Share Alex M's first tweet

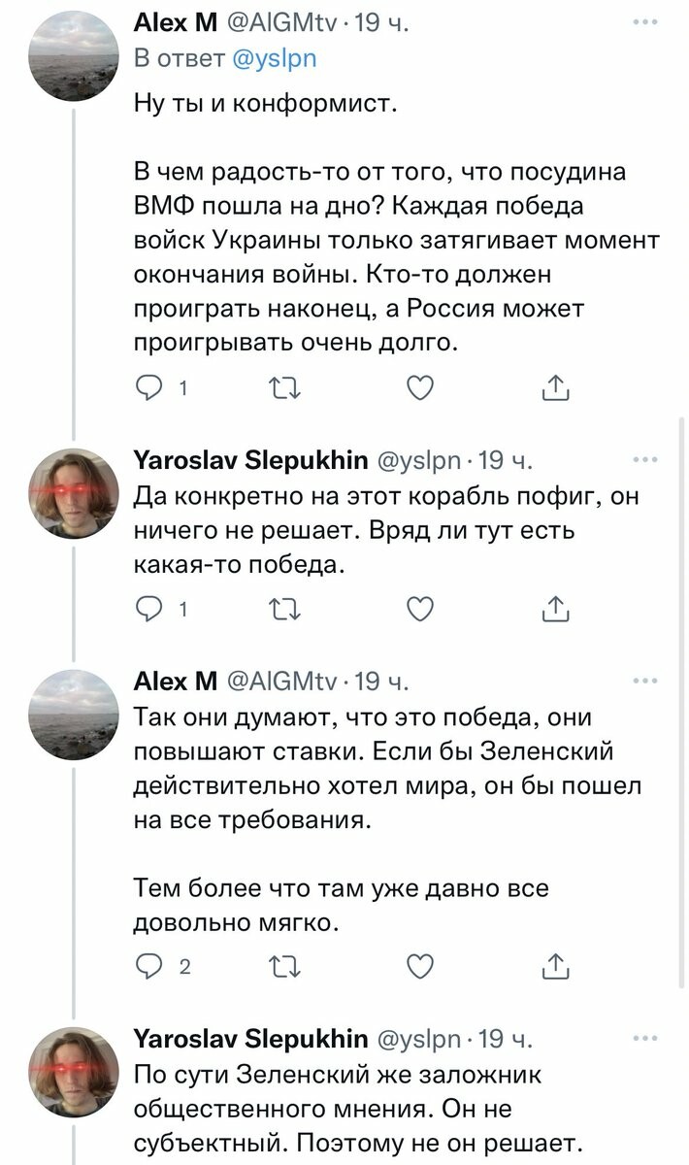(x=554, y=389)
